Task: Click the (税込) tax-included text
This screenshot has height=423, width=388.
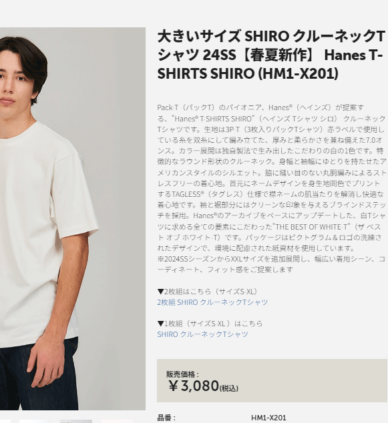Action: tap(229, 388)
